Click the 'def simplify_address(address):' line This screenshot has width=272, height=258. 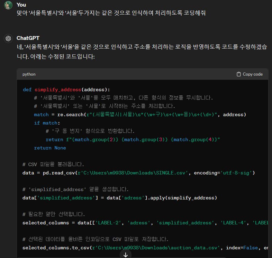(66, 90)
